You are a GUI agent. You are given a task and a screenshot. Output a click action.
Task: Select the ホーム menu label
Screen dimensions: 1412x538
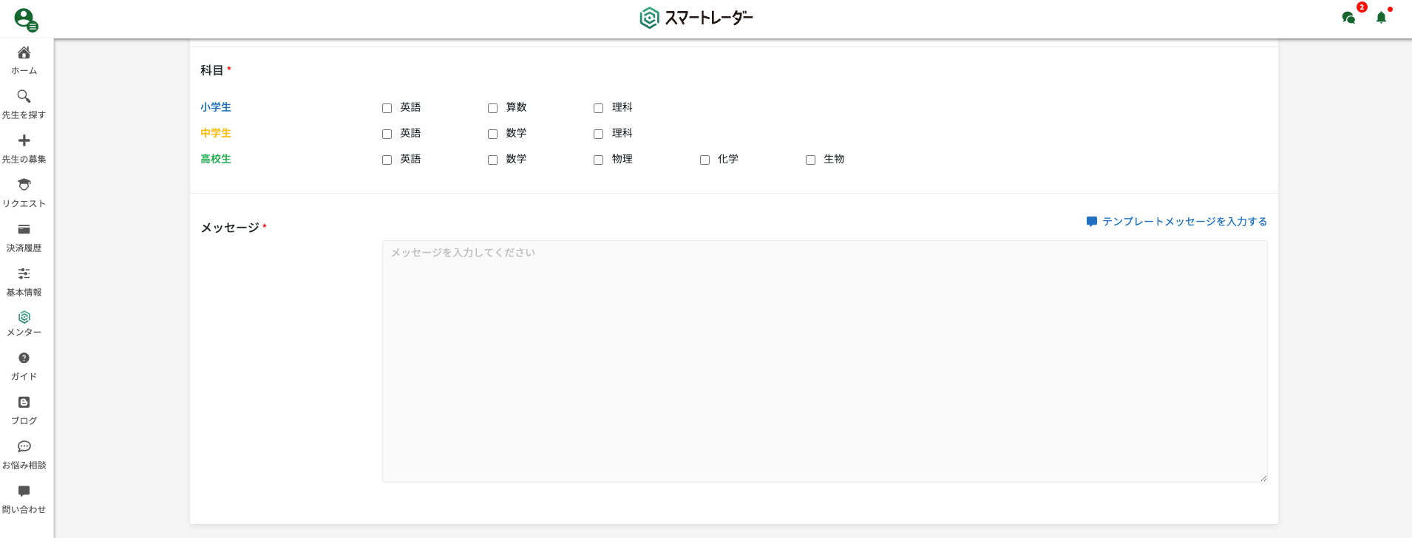[x=24, y=71]
